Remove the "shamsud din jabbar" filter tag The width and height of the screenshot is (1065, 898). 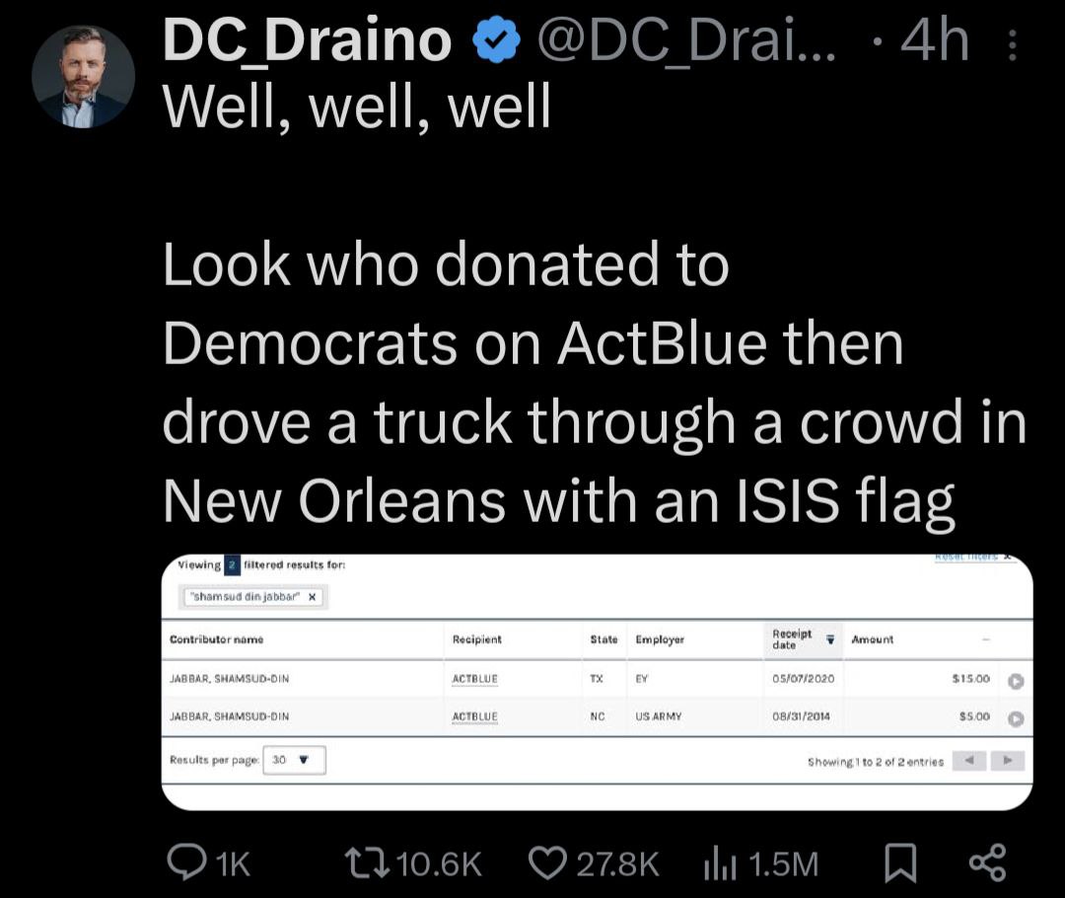[x=313, y=597]
